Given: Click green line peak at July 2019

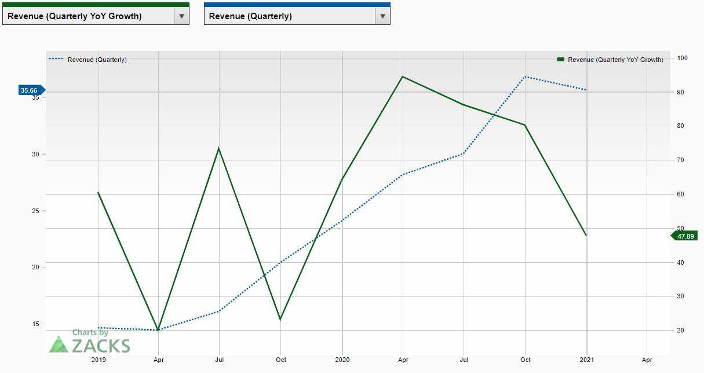Looking at the screenshot, I should tap(218, 148).
